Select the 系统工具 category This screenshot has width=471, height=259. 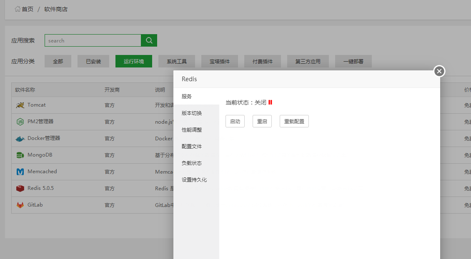click(177, 61)
